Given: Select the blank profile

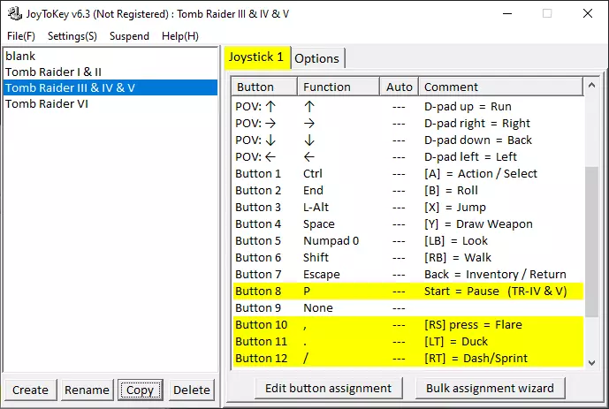Looking at the screenshot, I should tap(110, 56).
